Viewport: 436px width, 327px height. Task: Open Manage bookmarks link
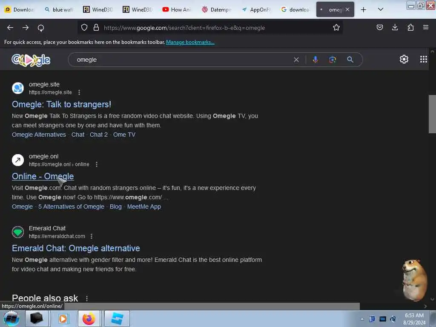point(190,42)
